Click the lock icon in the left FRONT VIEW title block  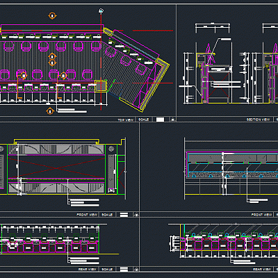[x=136, y=215]
